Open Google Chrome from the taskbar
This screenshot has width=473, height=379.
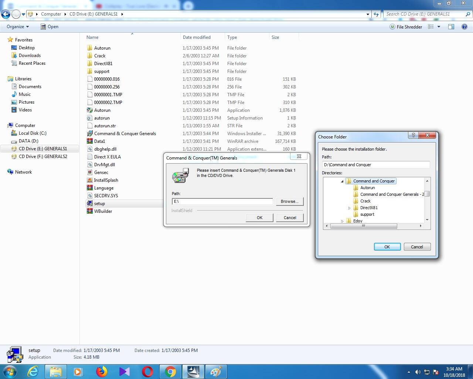pyautogui.click(x=170, y=371)
